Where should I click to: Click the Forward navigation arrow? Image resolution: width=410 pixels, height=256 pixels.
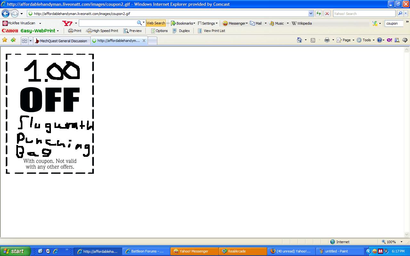pyautogui.click(x=14, y=14)
